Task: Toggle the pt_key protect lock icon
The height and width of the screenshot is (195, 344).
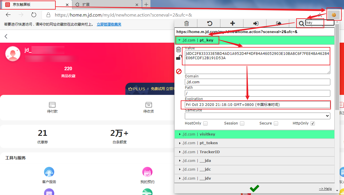Action: point(179,58)
